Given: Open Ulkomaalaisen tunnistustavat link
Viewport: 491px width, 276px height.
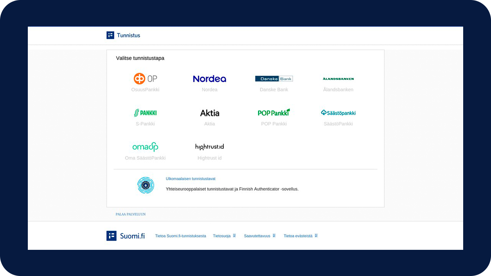Looking at the screenshot, I should 191,179.
